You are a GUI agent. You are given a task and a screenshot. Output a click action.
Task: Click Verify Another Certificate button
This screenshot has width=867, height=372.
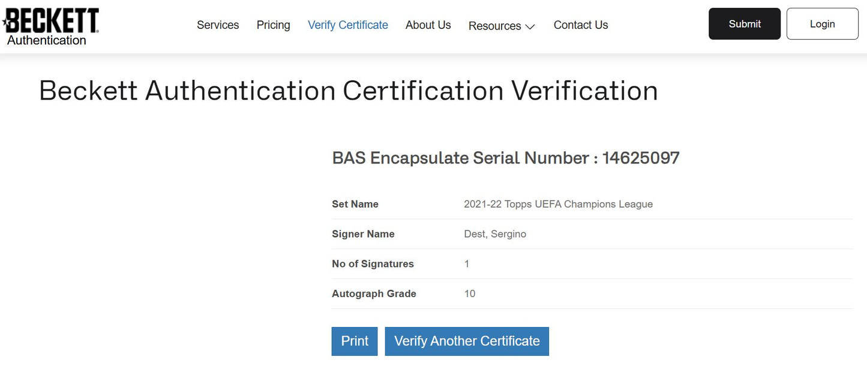(467, 341)
